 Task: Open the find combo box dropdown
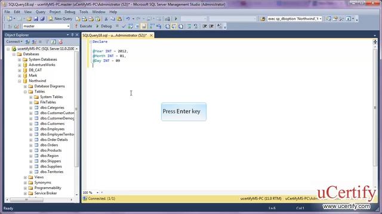[x=321, y=19]
